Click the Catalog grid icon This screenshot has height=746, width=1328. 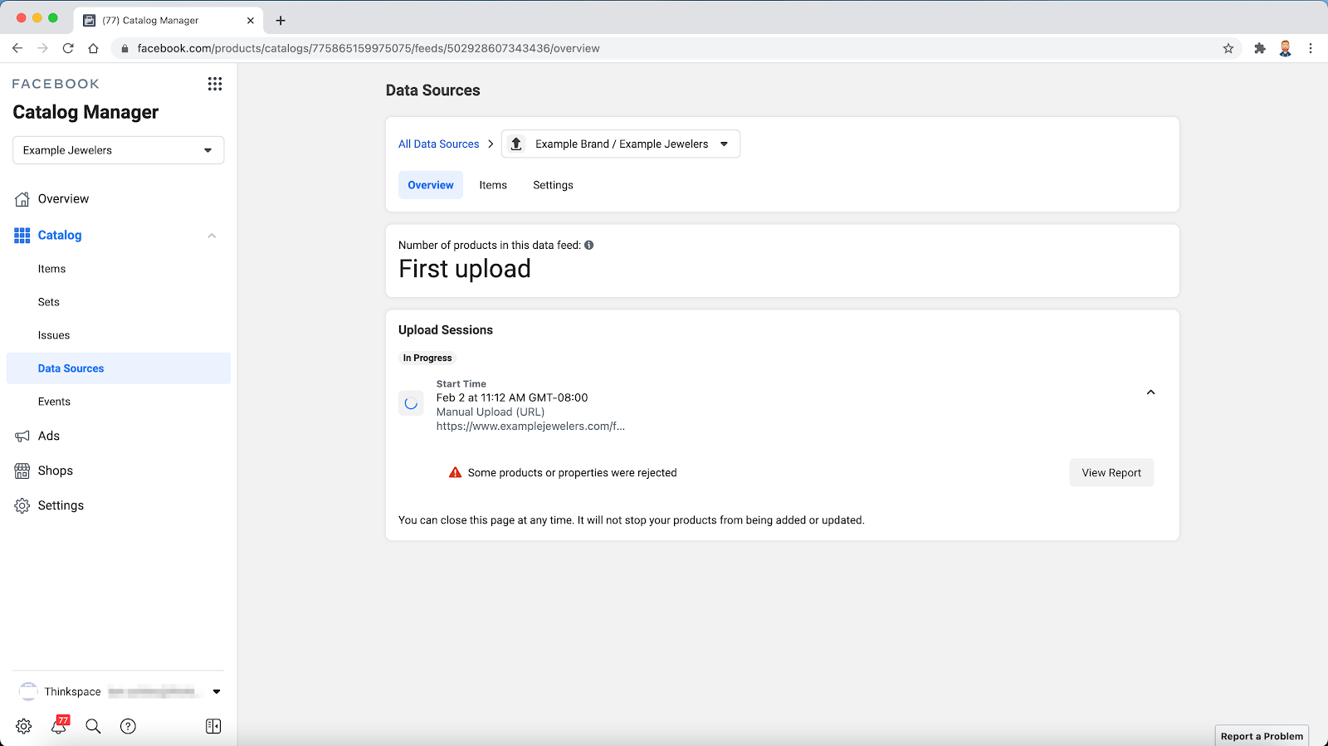22,236
